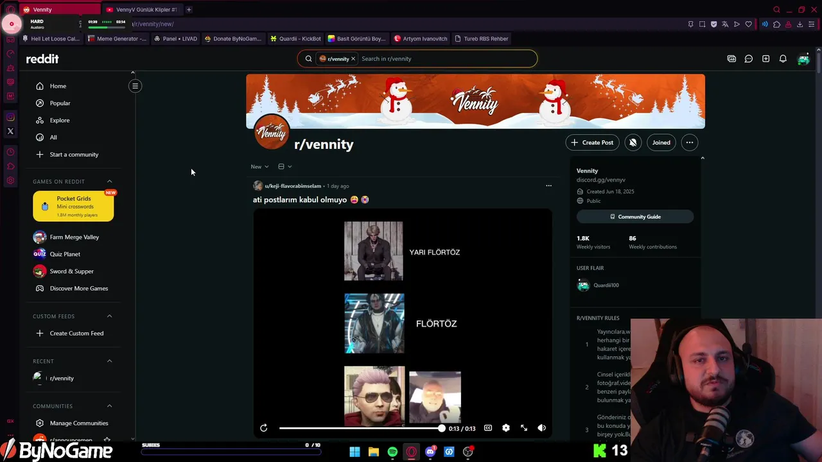This screenshot has width=822, height=462.
Task: Toggle closed captions on the video
Action: (x=488, y=428)
